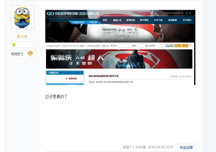Open the minion avatar of user 景天I号
This screenshot has height=152, width=216.
[x=23, y=17]
